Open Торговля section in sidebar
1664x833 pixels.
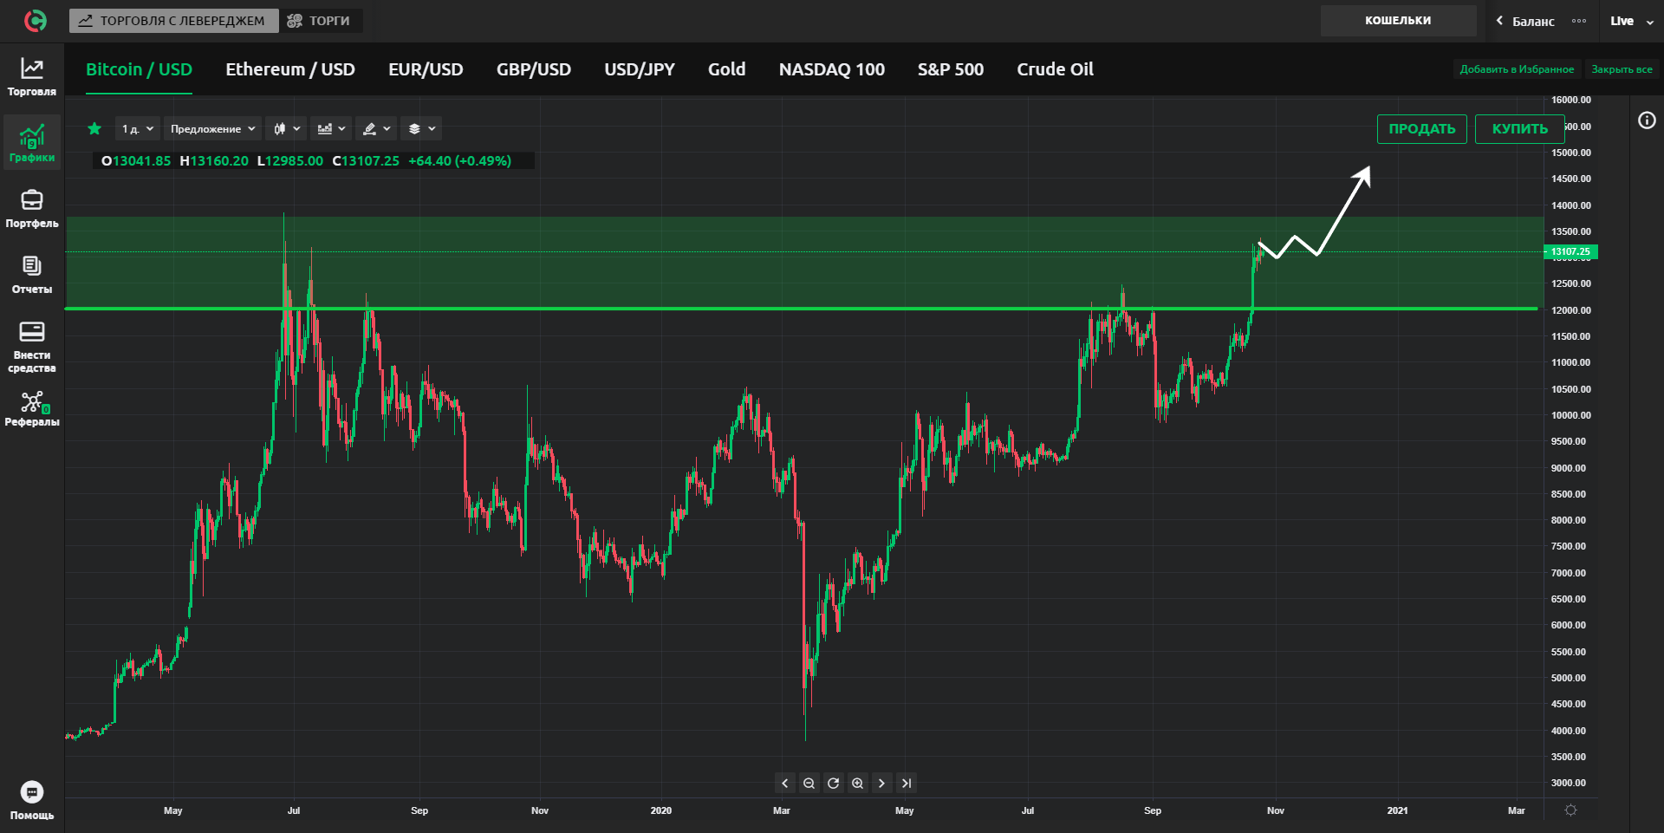pyautogui.click(x=32, y=77)
